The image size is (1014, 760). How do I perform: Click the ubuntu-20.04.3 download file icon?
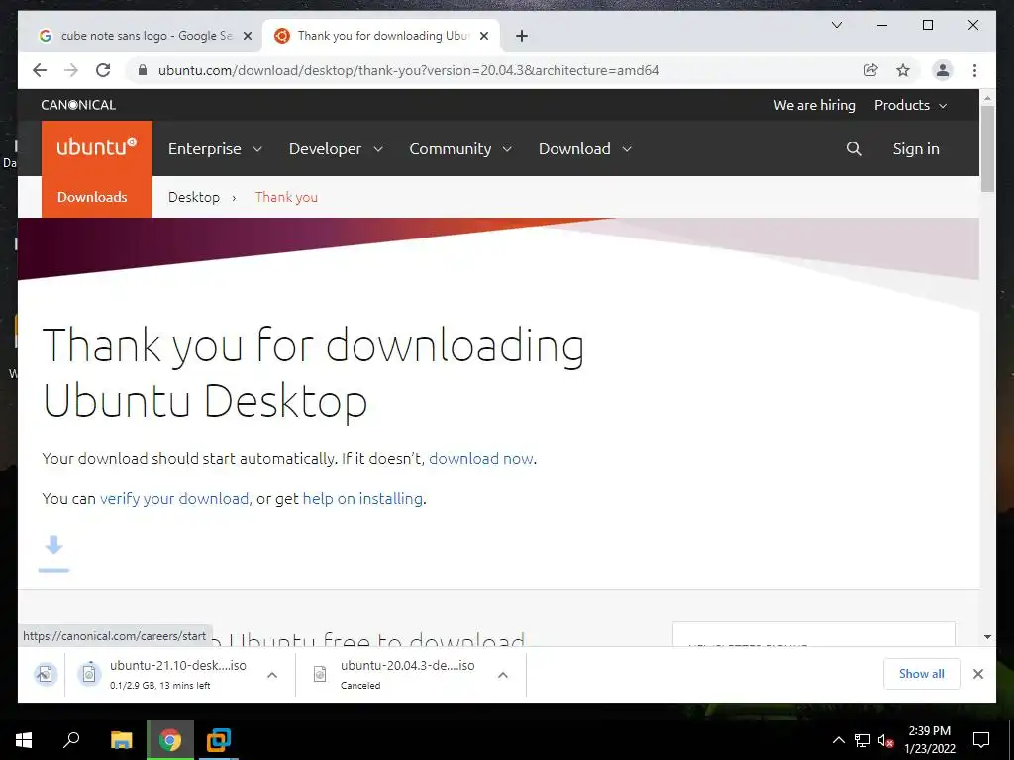point(320,674)
